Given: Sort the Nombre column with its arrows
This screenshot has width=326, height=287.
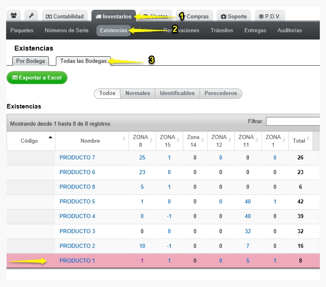Looking at the screenshot, I should point(124,139).
